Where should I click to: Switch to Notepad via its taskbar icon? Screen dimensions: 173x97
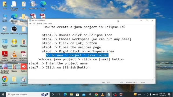click(x=109, y=95)
